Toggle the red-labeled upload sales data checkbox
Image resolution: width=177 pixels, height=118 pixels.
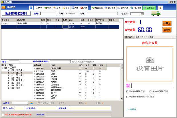pyautogui.click(x=3, y=115)
